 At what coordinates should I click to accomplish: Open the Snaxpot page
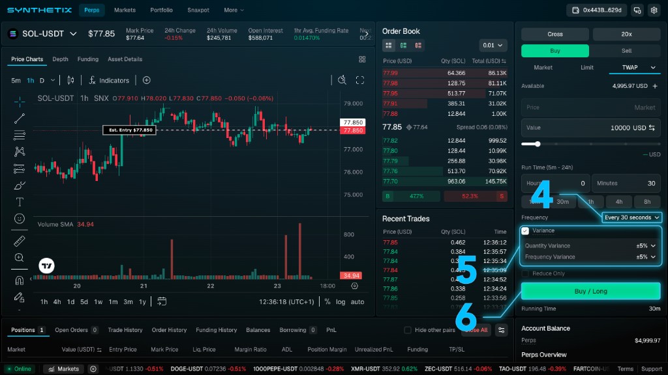point(198,10)
